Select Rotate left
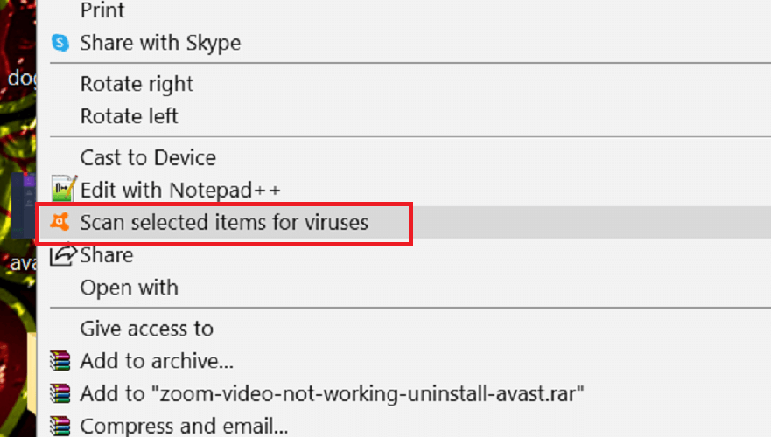Viewport: 771px width, 437px height. [129, 116]
